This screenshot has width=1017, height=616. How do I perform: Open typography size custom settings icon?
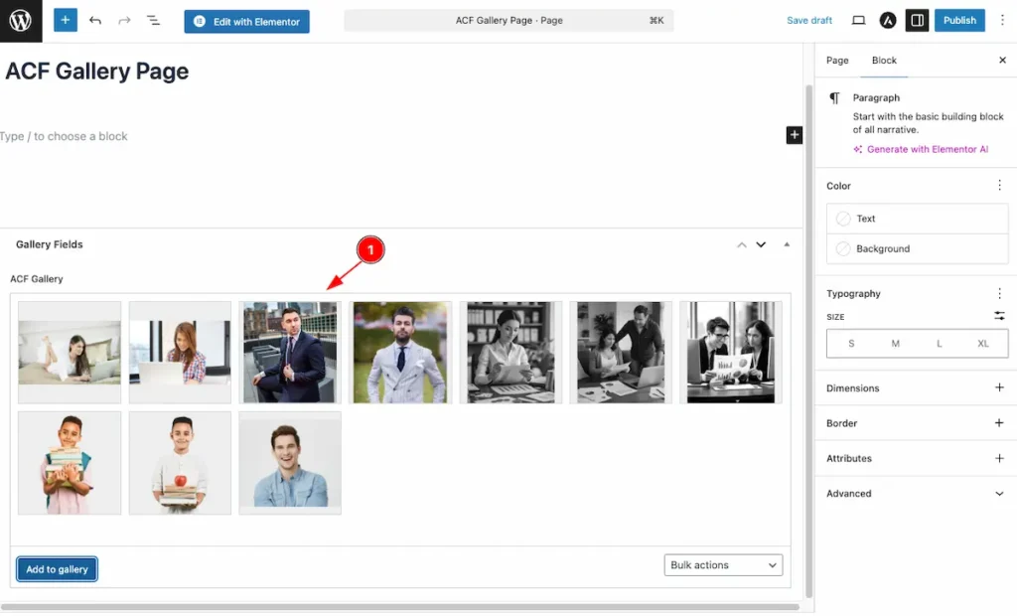point(999,316)
